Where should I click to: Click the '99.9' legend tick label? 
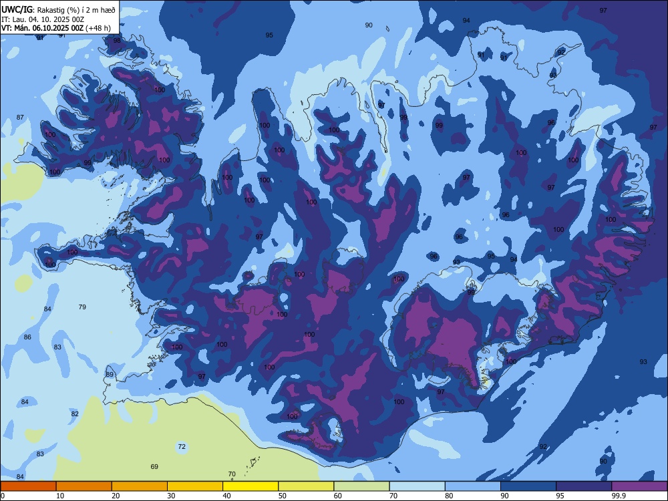[x=618, y=496]
